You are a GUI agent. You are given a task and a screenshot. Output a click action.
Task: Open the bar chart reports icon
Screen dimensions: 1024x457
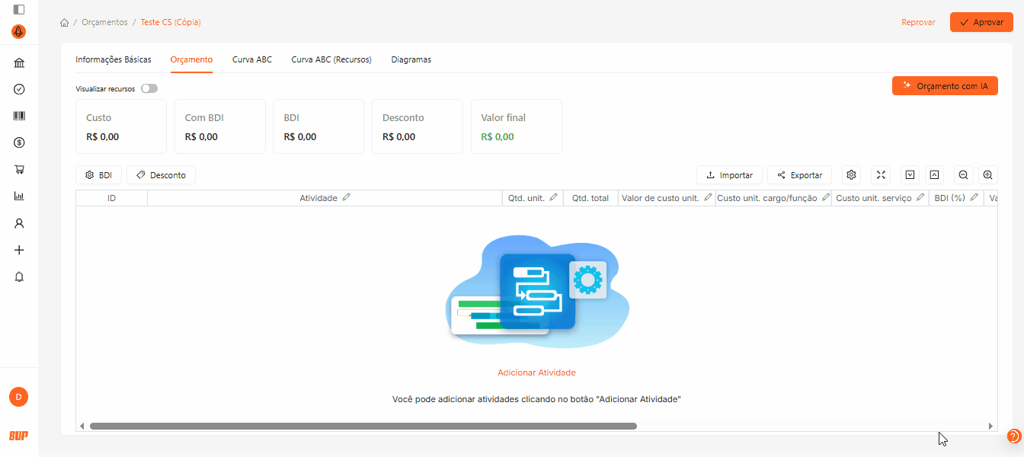[19, 196]
